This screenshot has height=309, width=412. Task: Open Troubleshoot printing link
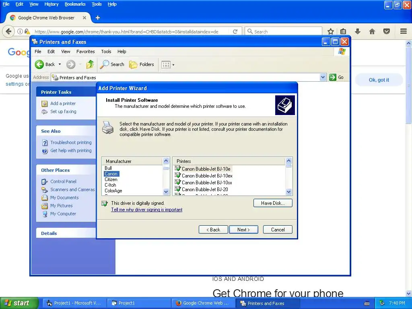click(x=71, y=142)
